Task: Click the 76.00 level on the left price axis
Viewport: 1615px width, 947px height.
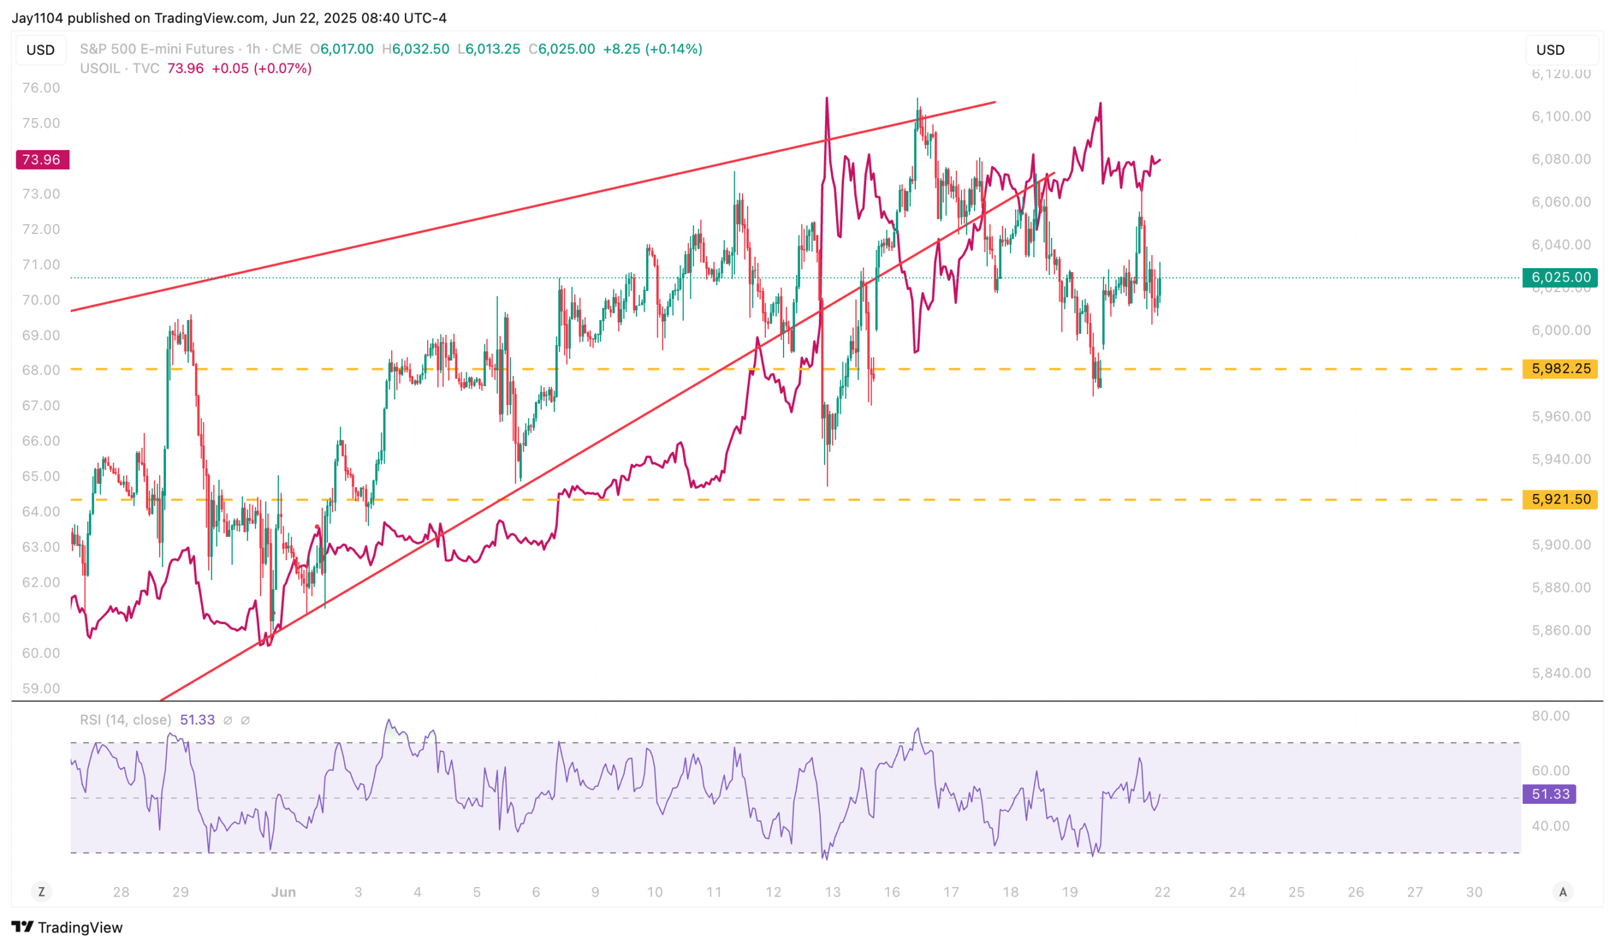Action: tap(41, 88)
